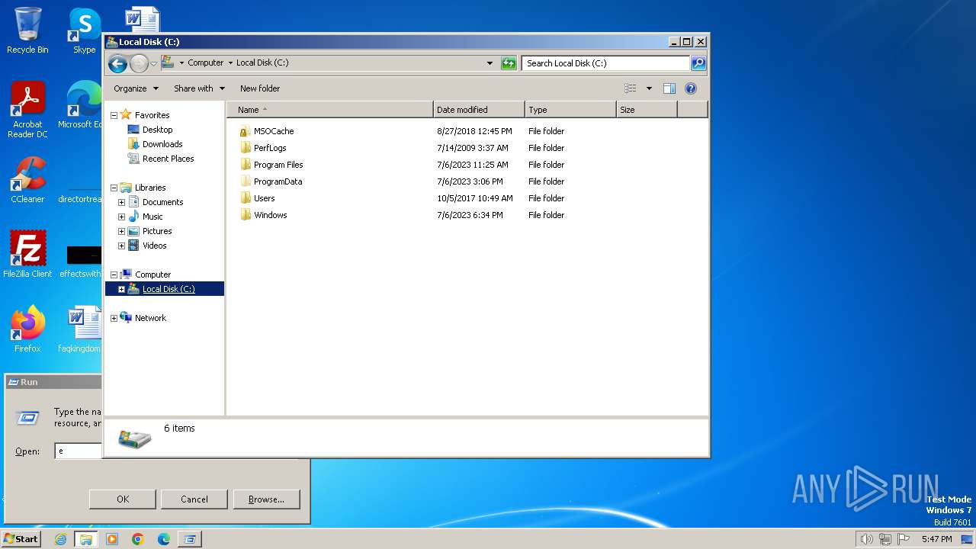This screenshot has width=976, height=549.
Task: Click the New folder button
Action: click(260, 88)
